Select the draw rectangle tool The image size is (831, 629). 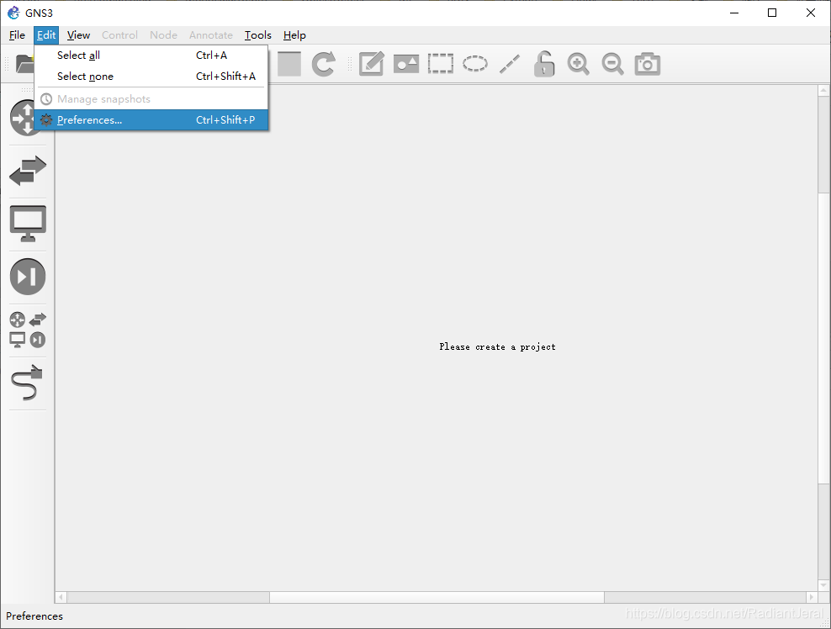[441, 64]
